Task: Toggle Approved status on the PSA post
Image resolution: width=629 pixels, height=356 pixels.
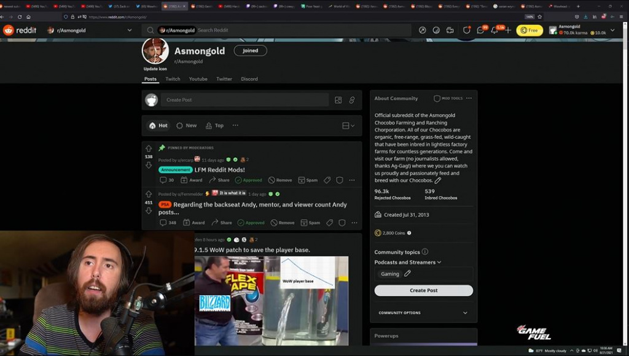Action: [251, 222]
